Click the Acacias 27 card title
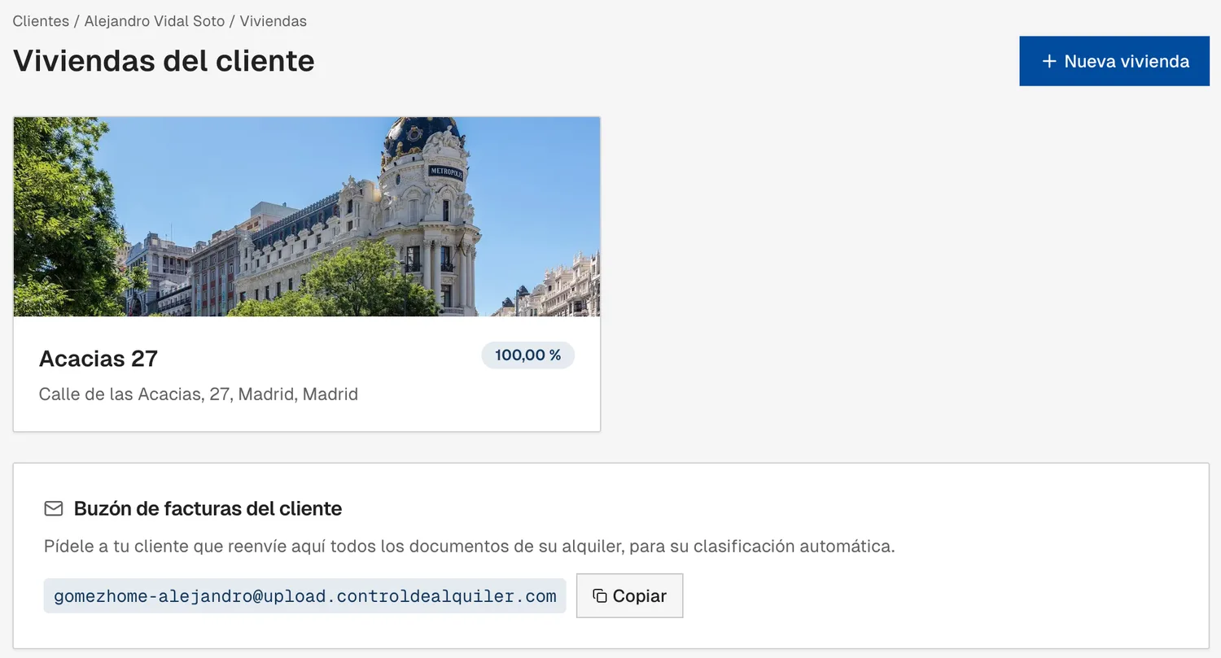1221x658 pixels. (x=98, y=359)
